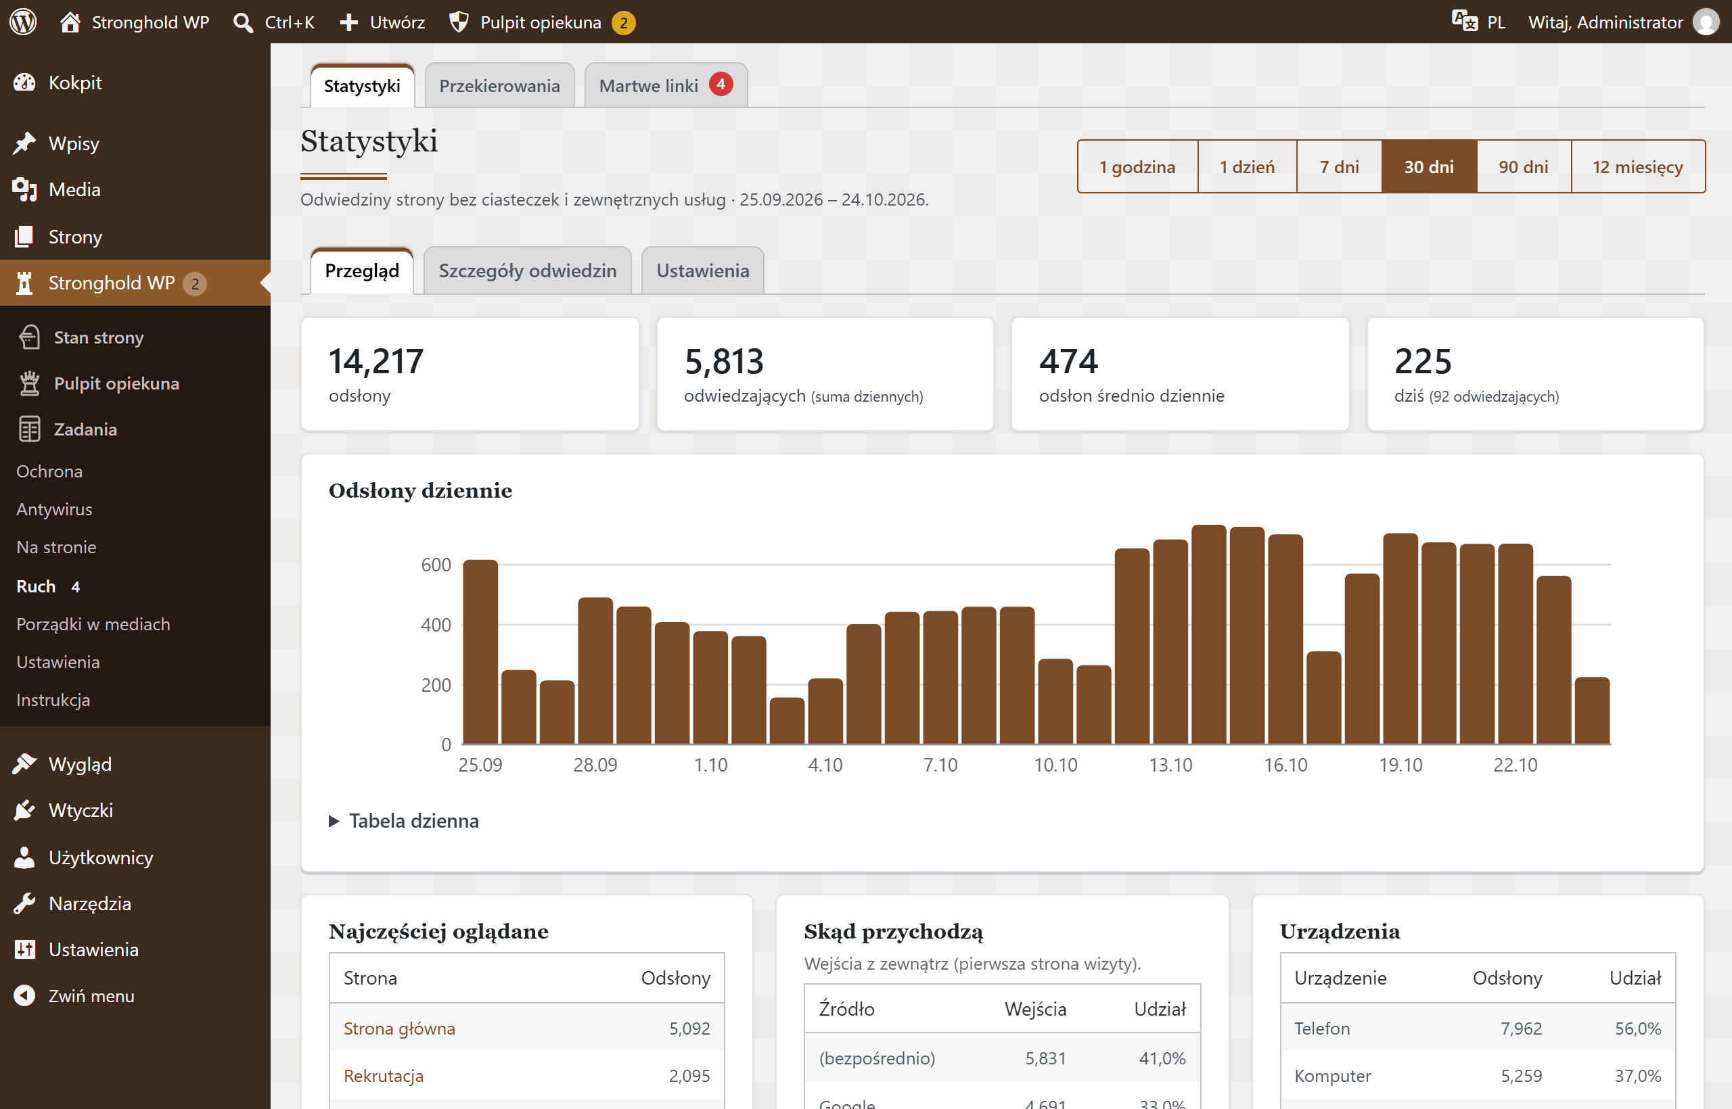Image resolution: width=1732 pixels, height=1109 pixels.
Task: Collapse the menu with the Zwiń menu arrow
Action: [x=24, y=995]
